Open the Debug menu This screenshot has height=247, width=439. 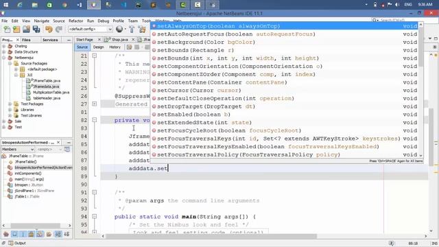[x=104, y=21]
